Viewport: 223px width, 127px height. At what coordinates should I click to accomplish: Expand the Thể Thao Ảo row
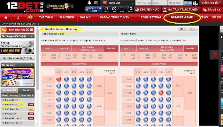17,109
